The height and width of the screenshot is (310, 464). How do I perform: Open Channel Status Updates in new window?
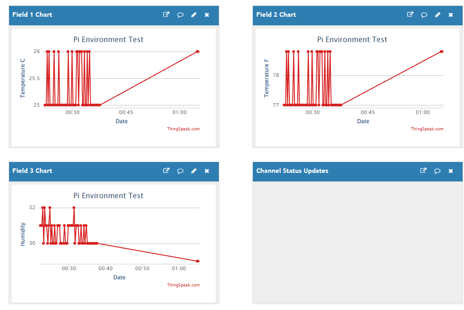click(424, 171)
